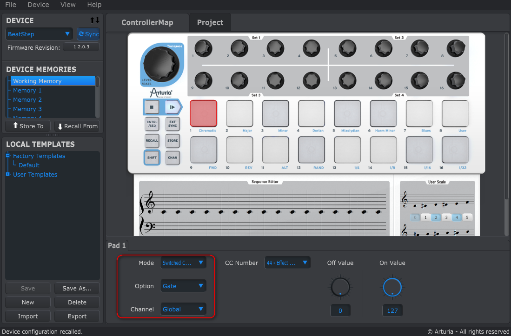Click the Recall From button
The height and width of the screenshot is (336, 511).
click(77, 126)
